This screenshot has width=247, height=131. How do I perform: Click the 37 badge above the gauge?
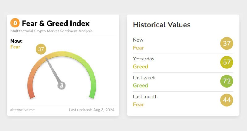pyautogui.click(x=40, y=49)
